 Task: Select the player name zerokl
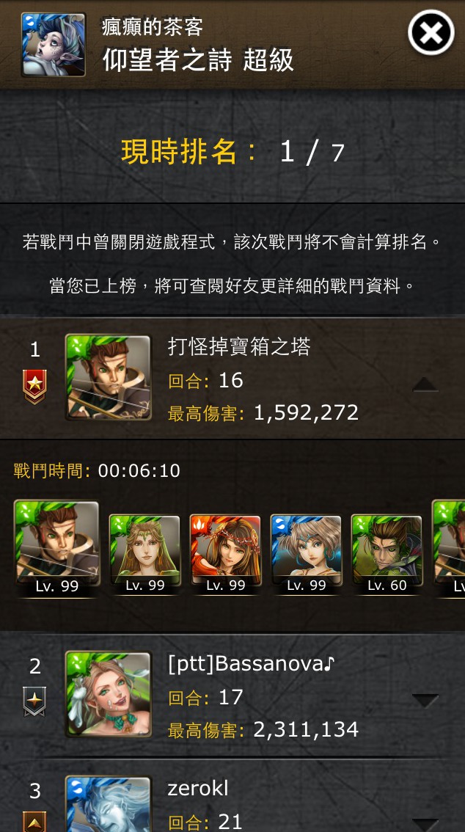198,789
